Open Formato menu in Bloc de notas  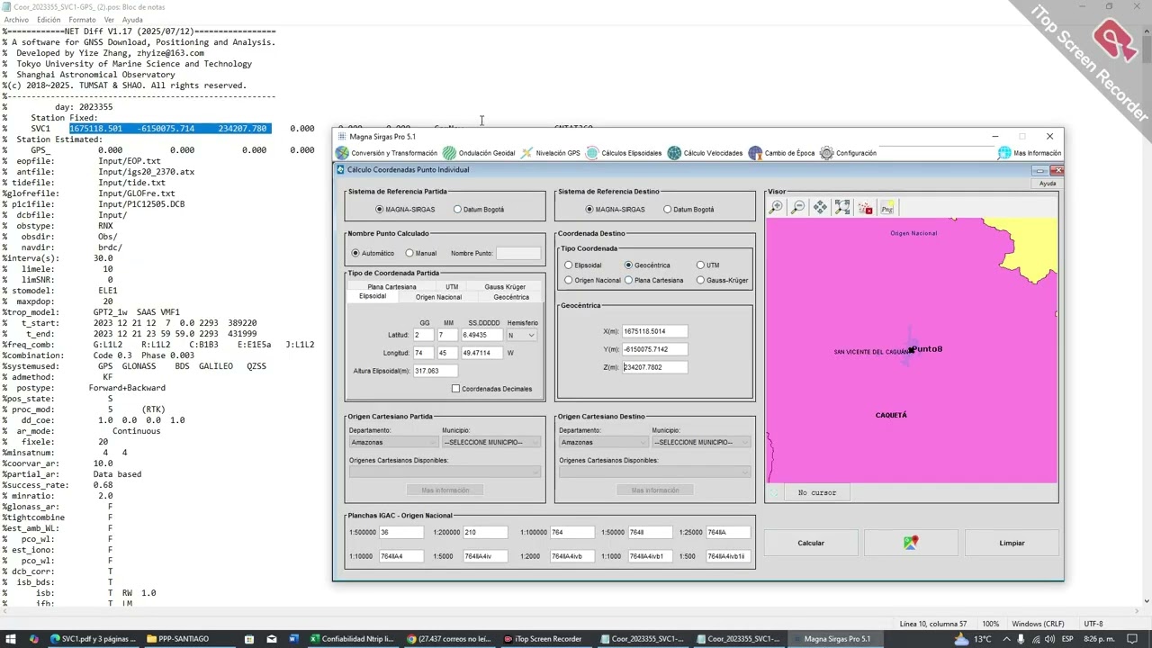click(82, 20)
